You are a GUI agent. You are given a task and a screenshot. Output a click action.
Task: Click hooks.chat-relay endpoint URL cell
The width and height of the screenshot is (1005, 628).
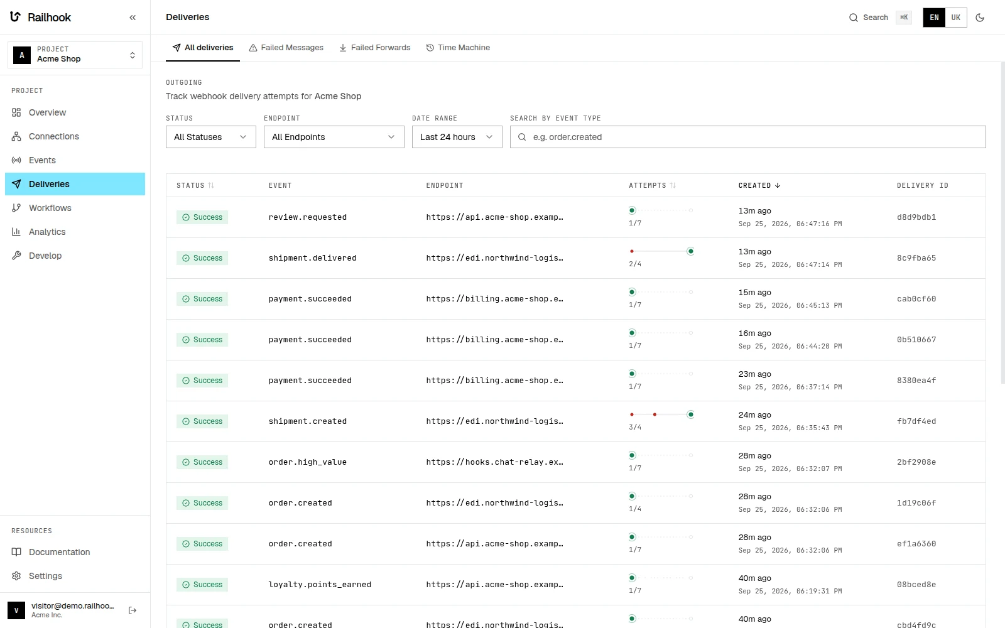pyautogui.click(x=494, y=462)
